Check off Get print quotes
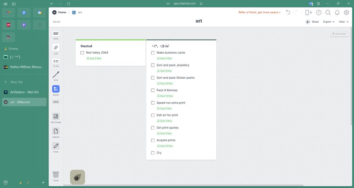The height and width of the screenshot is (188, 354). [153, 128]
